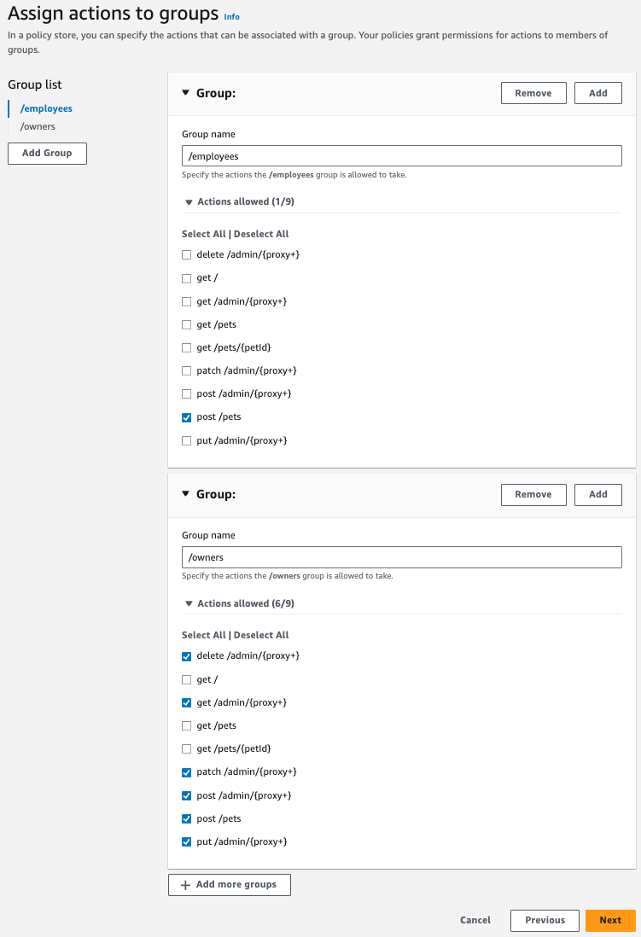Go back with the Previous button
The image size is (641, 937).
pyautogui.click(x=545, y=920)
